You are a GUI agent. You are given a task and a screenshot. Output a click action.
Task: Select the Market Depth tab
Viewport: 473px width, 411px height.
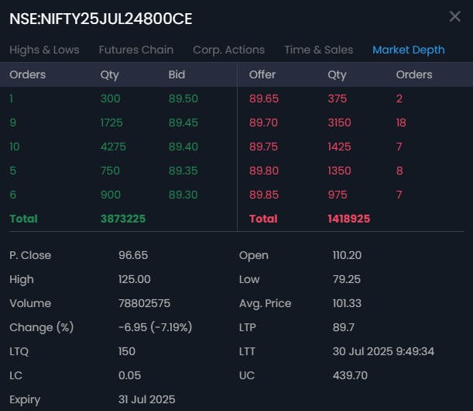tap(409, 50)
